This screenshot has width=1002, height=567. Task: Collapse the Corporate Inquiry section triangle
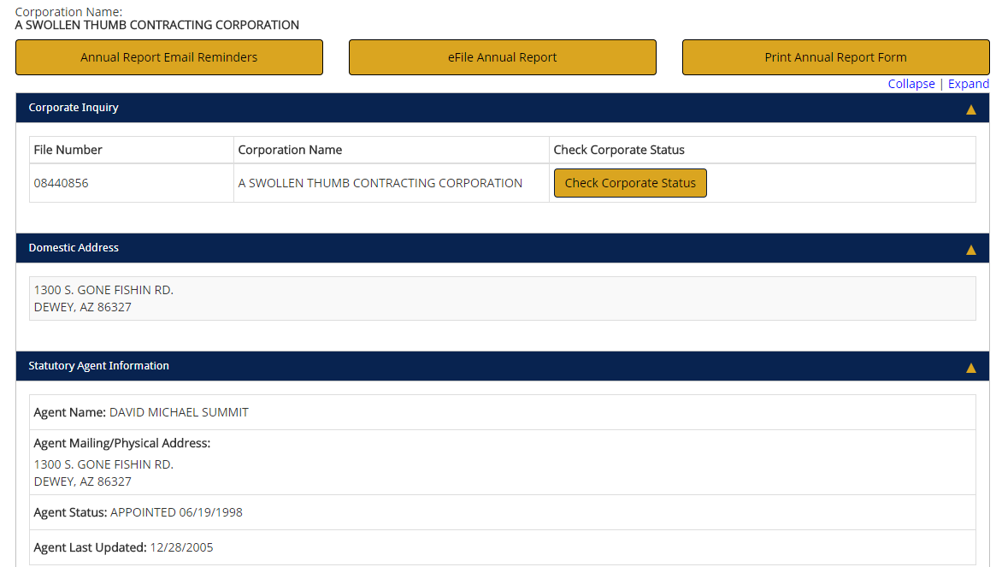click(971, 109)
